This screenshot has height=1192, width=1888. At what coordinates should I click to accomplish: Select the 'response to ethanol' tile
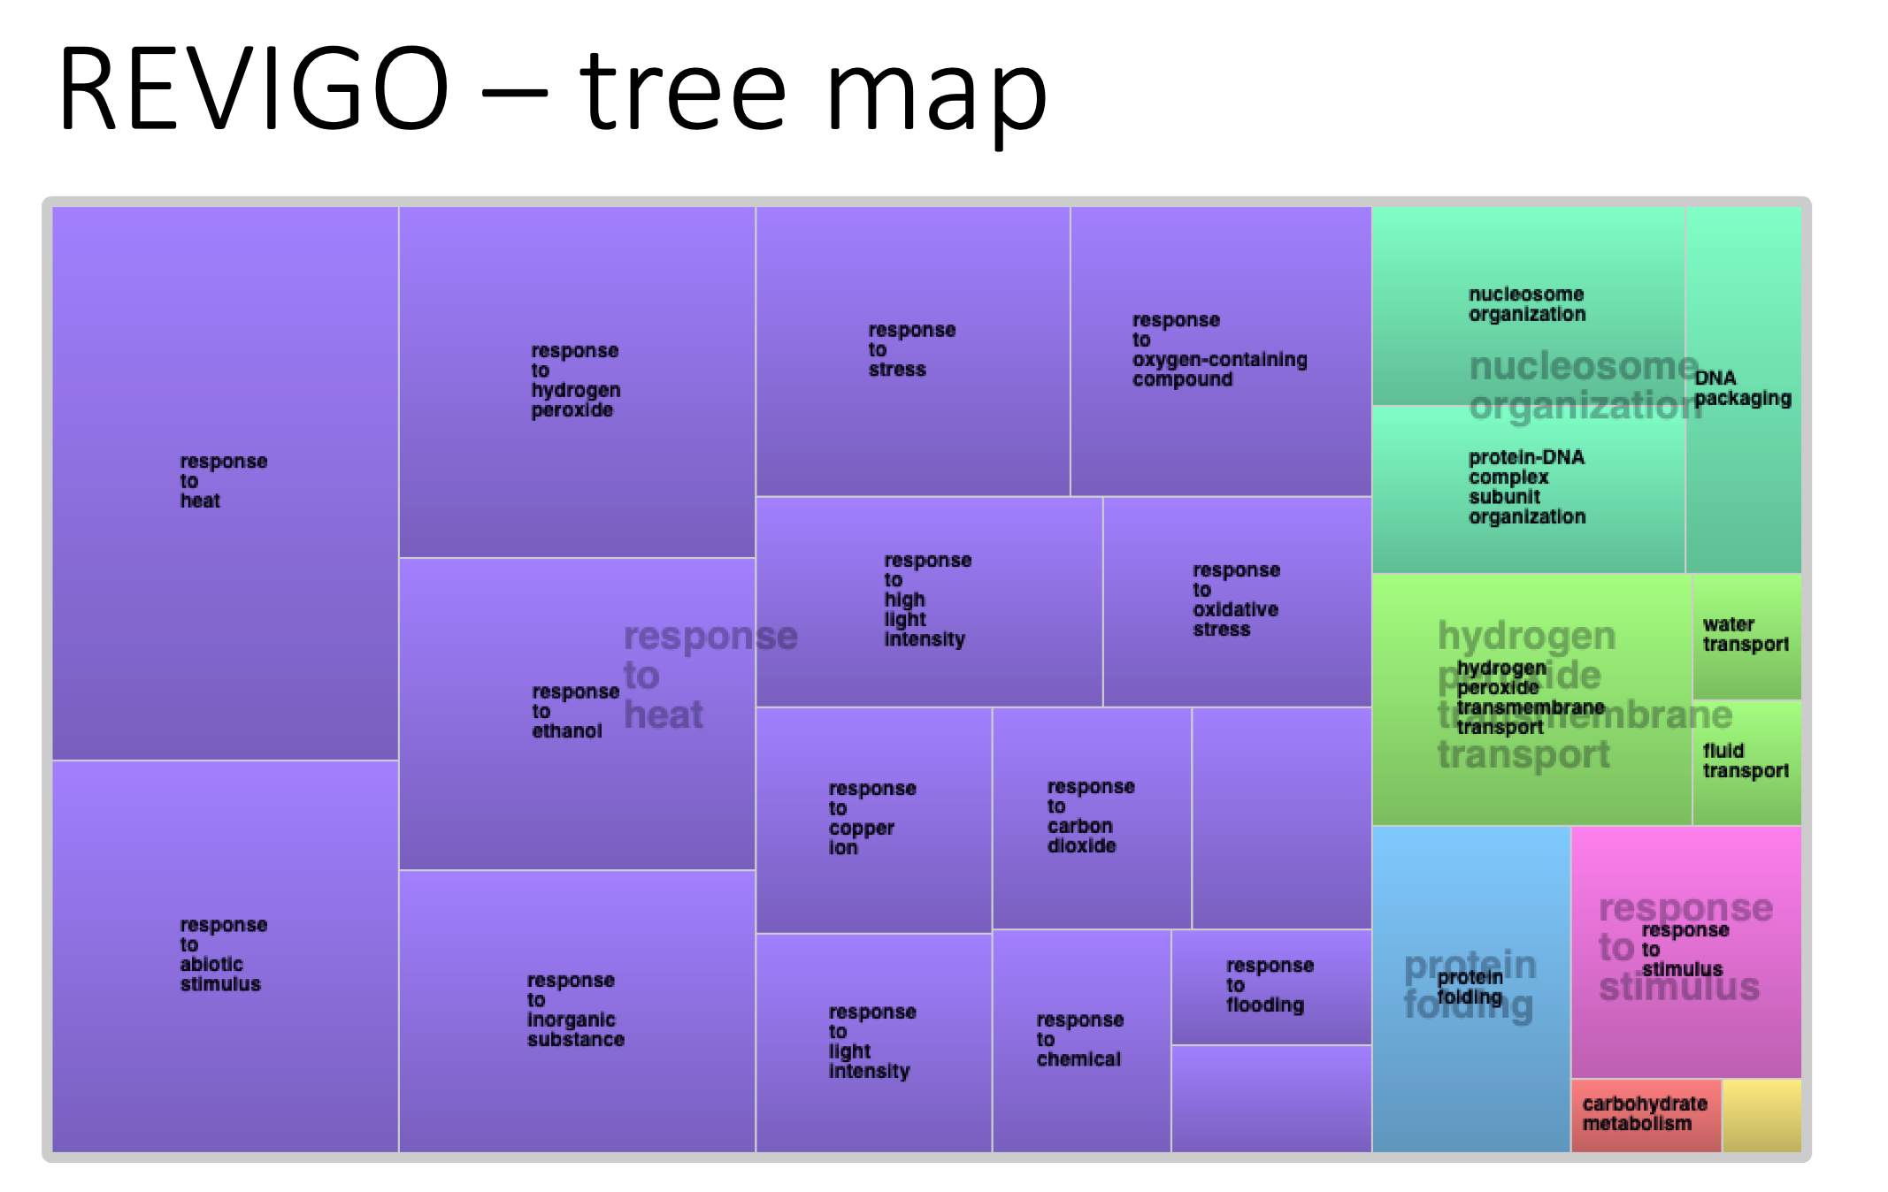coord(577,714)
